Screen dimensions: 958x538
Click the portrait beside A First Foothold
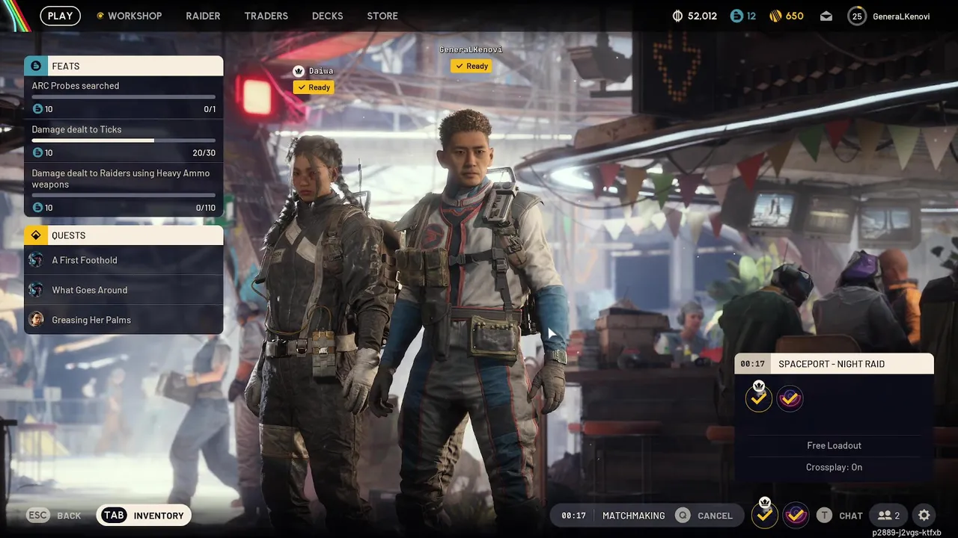[36, 260]
